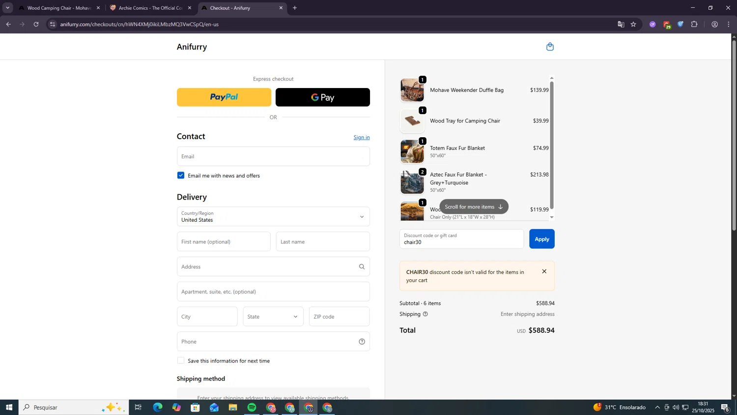737x415 pixels.
Task: View site information icon in address bar
Action: [x=53, y=24]
